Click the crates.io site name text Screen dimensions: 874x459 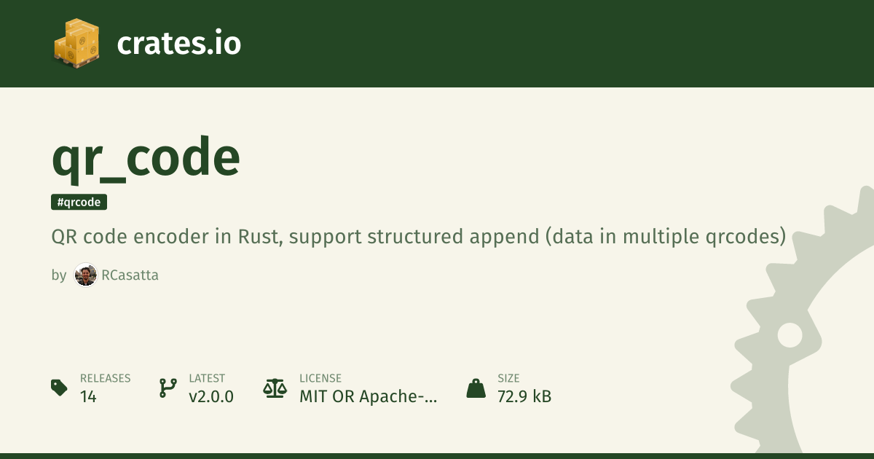[178, 44]
